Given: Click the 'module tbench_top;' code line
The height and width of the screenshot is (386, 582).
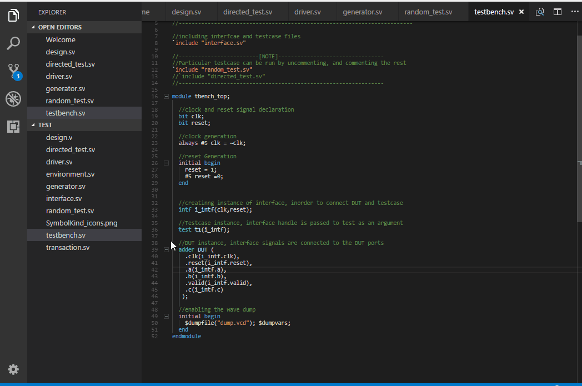Looking at the screenshot, I should [x=201, y=97].
